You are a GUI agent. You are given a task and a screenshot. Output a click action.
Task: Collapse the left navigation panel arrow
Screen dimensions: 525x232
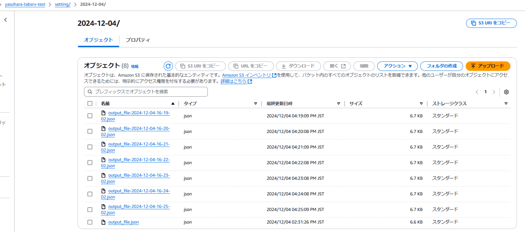(x=6, y=20)
